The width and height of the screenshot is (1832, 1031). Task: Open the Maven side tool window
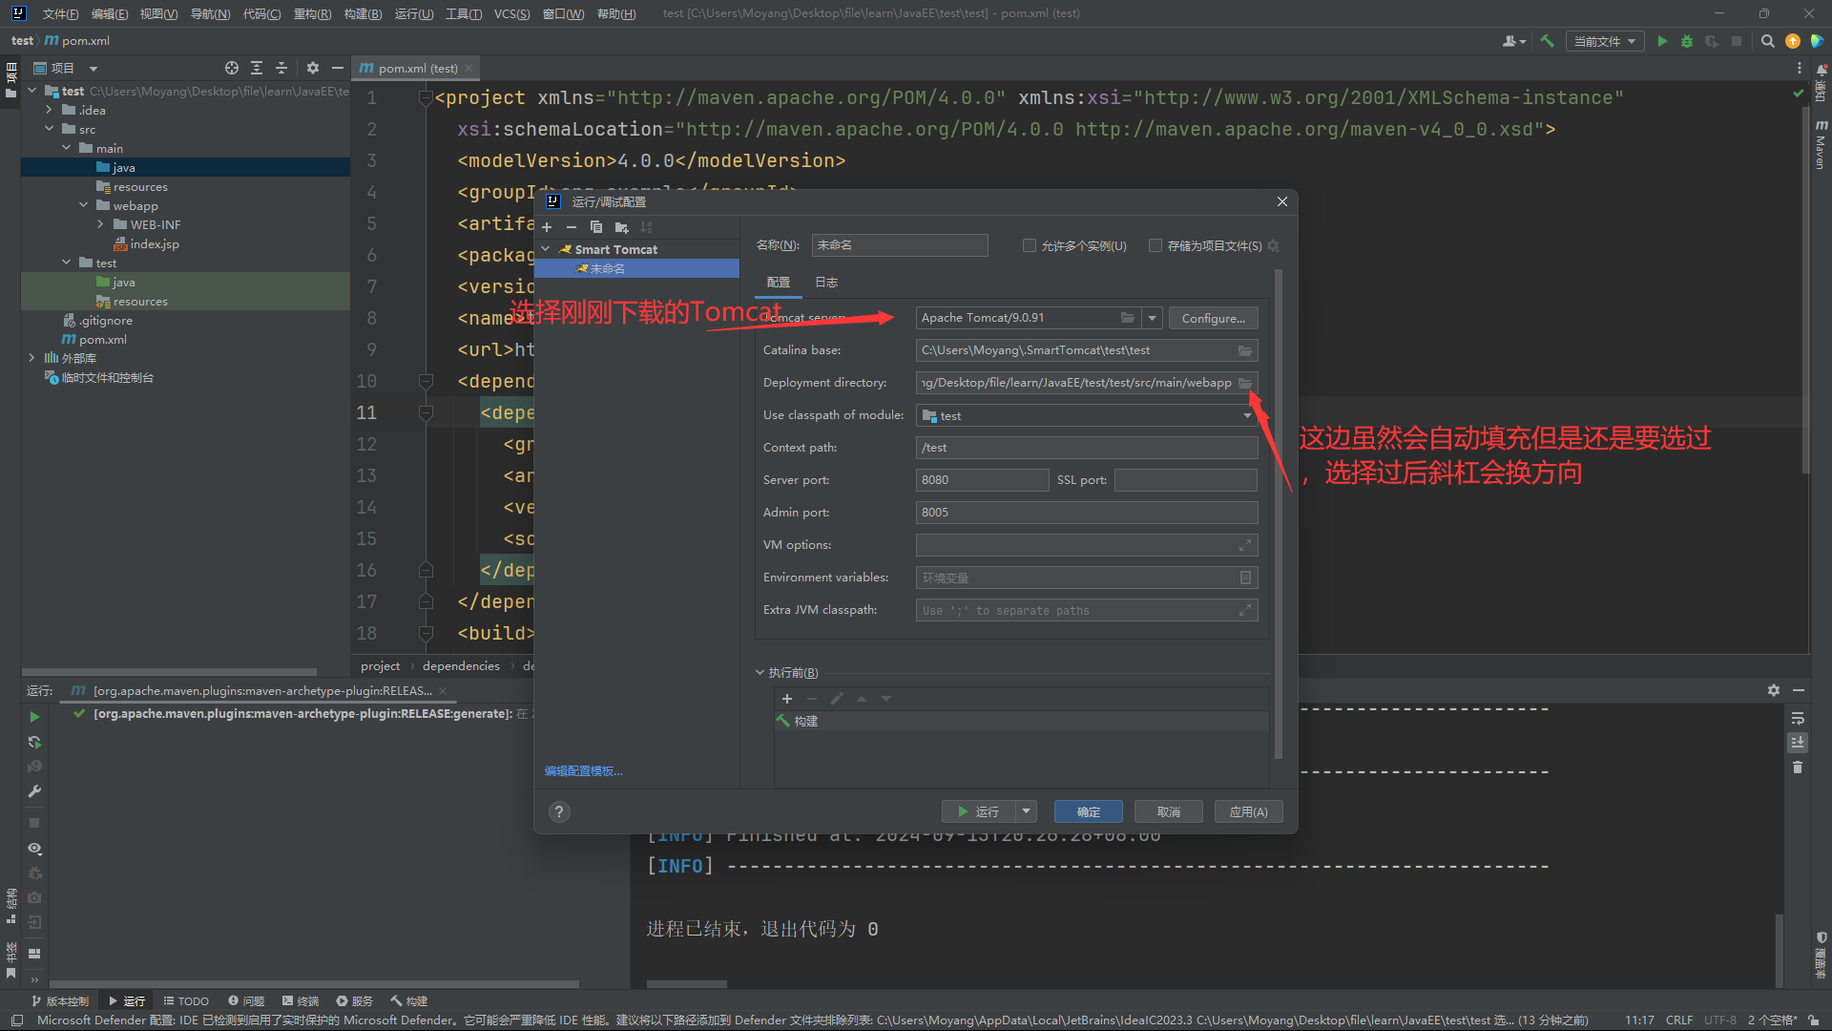[x=1821, y=145]
